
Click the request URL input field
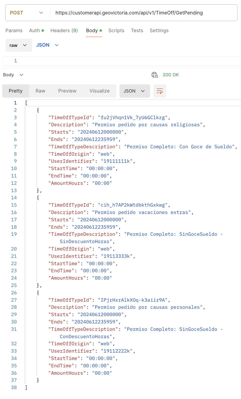coord(142,13)
